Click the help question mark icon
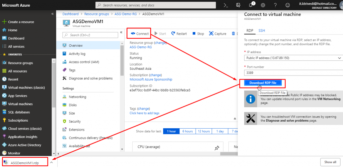Viewport: 343px width, 168px height. coord(275,5)
